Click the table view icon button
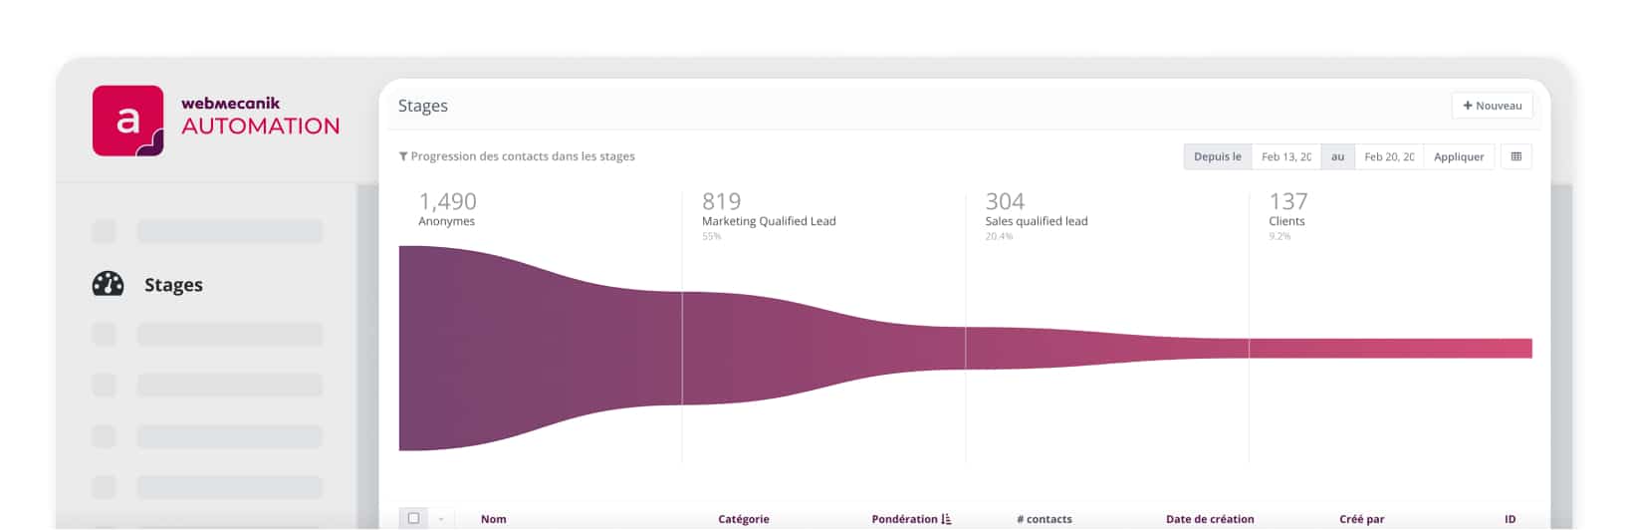The image size is (1630, 530). [1515, 156]
